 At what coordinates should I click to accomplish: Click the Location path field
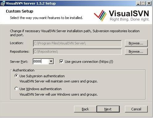point(77,44)
